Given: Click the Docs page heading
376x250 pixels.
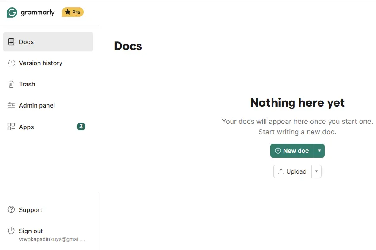Looking at the screenshot, I should coord(128,46).
